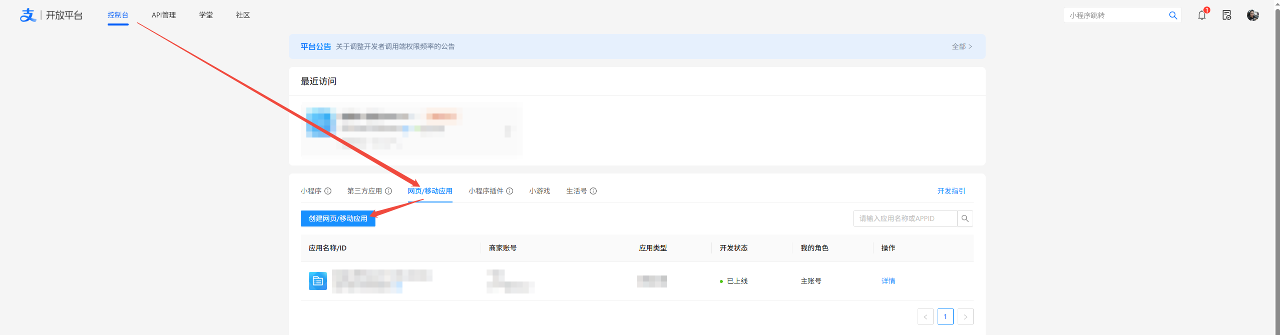Open the 详情 link for the app

tap(888, 281)
